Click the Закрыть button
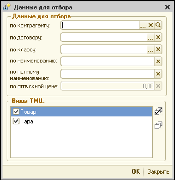This screenshot has height=180, width=175. 158,171
